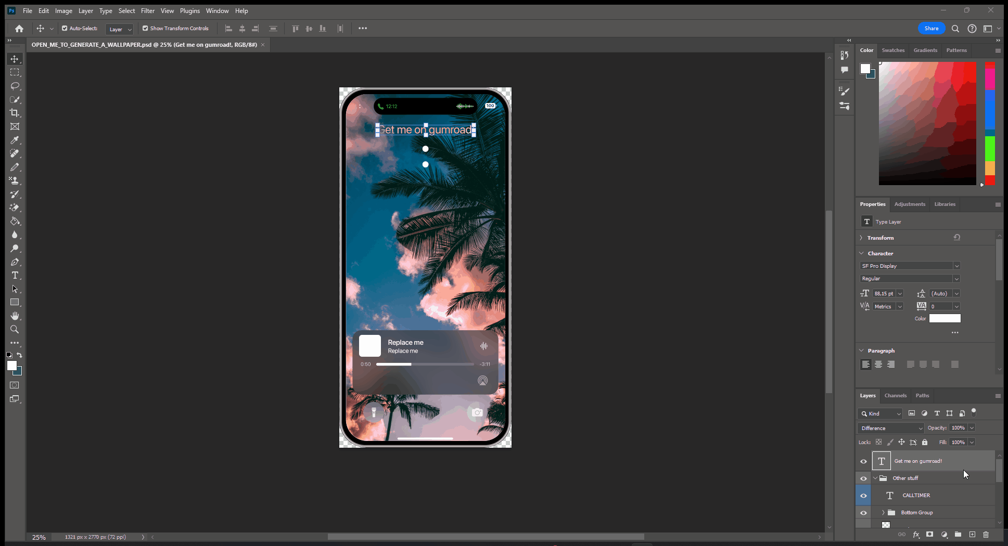Select the Brush tool
1008x546 pixels.
(15, 167)
